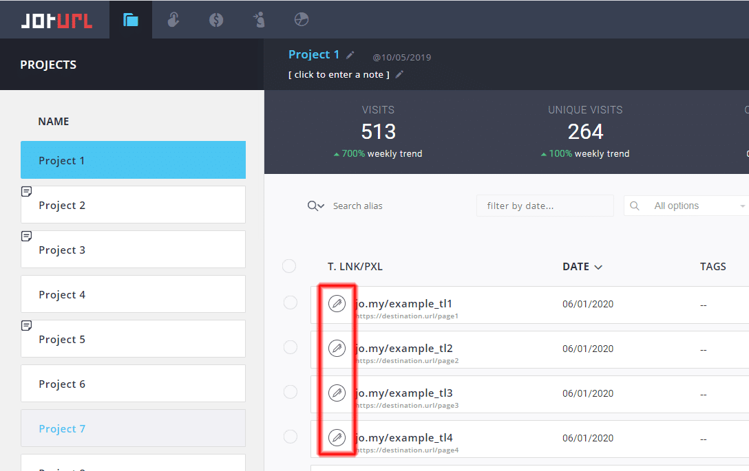Click the touch/click pointer icon in top bar
The width and height of the screenshot is (749, 471).
(x=173, y=20)
